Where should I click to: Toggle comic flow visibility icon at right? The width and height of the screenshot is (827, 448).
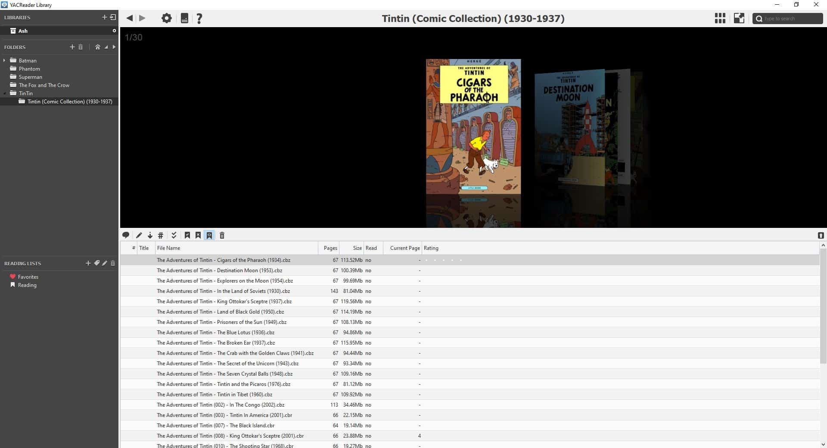click(821, 235)
